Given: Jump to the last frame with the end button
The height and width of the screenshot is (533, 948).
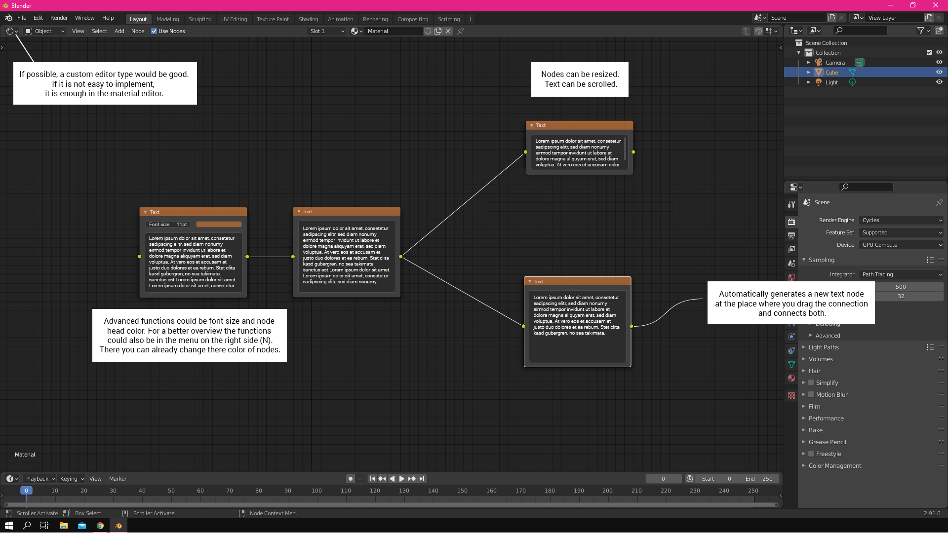Looking at the screenshot, I should pyautogui.click(x=422, y=479).
